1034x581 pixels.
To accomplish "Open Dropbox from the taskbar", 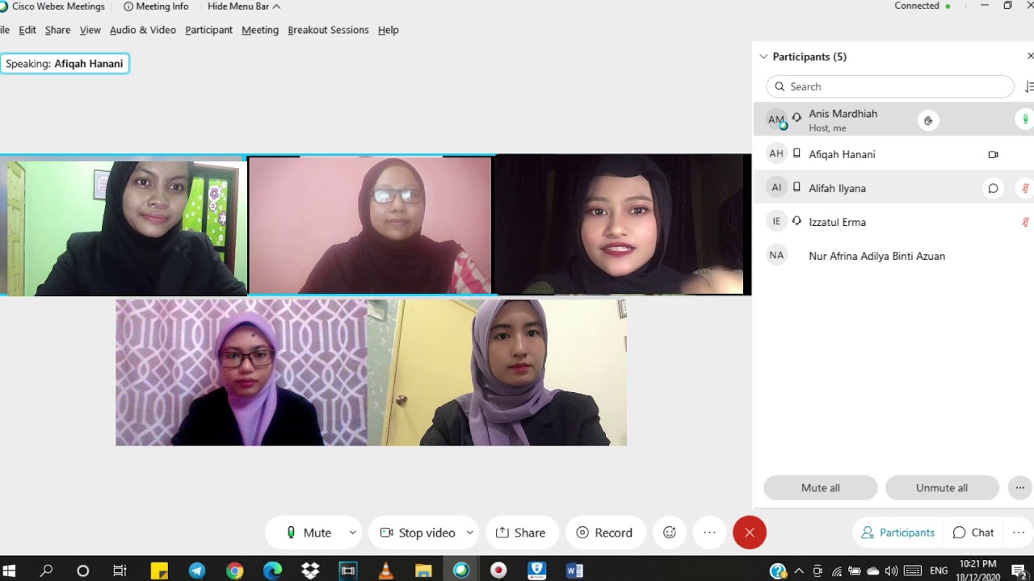I will 310,571.
